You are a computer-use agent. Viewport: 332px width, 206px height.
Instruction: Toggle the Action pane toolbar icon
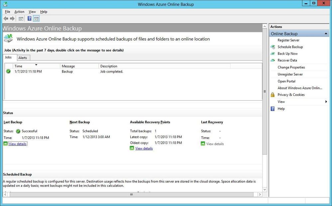tap(36, 19)
